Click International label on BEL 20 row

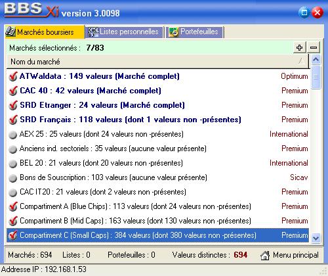click(x=289, y=163)
